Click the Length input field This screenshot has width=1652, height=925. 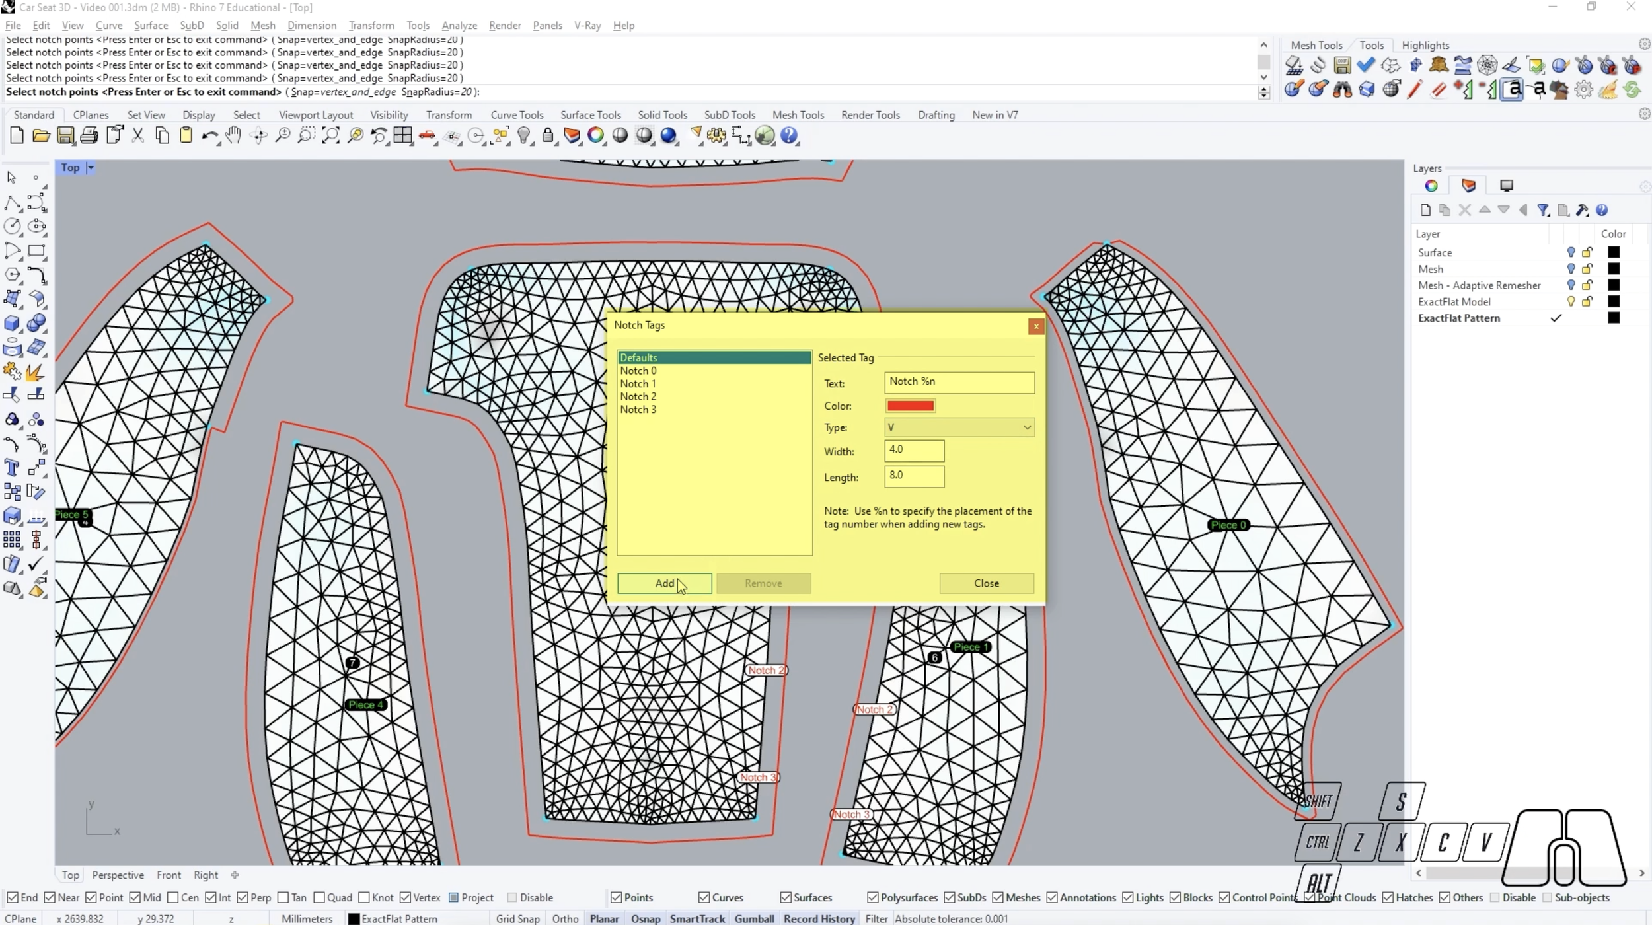[914, 476]
